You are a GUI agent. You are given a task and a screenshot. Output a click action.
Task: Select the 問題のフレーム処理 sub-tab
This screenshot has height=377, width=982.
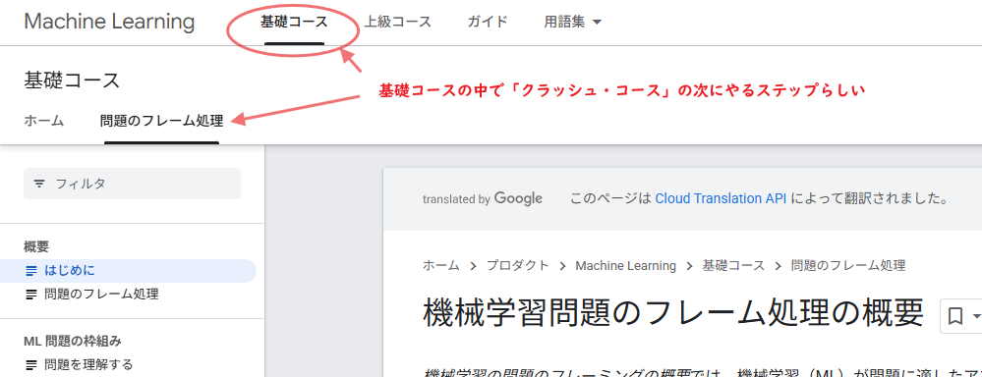click(161, 122)
